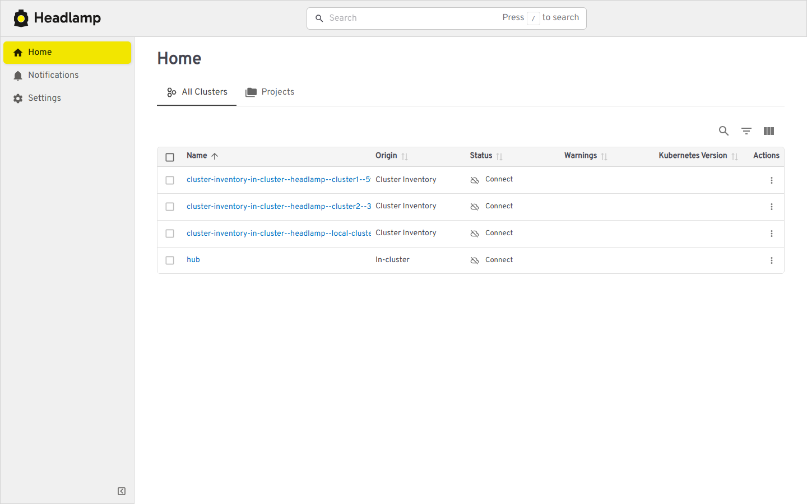Toggle the select-all rows checkbox
The height and width of the screenshot is (504, 807).
tap(170, 157)
